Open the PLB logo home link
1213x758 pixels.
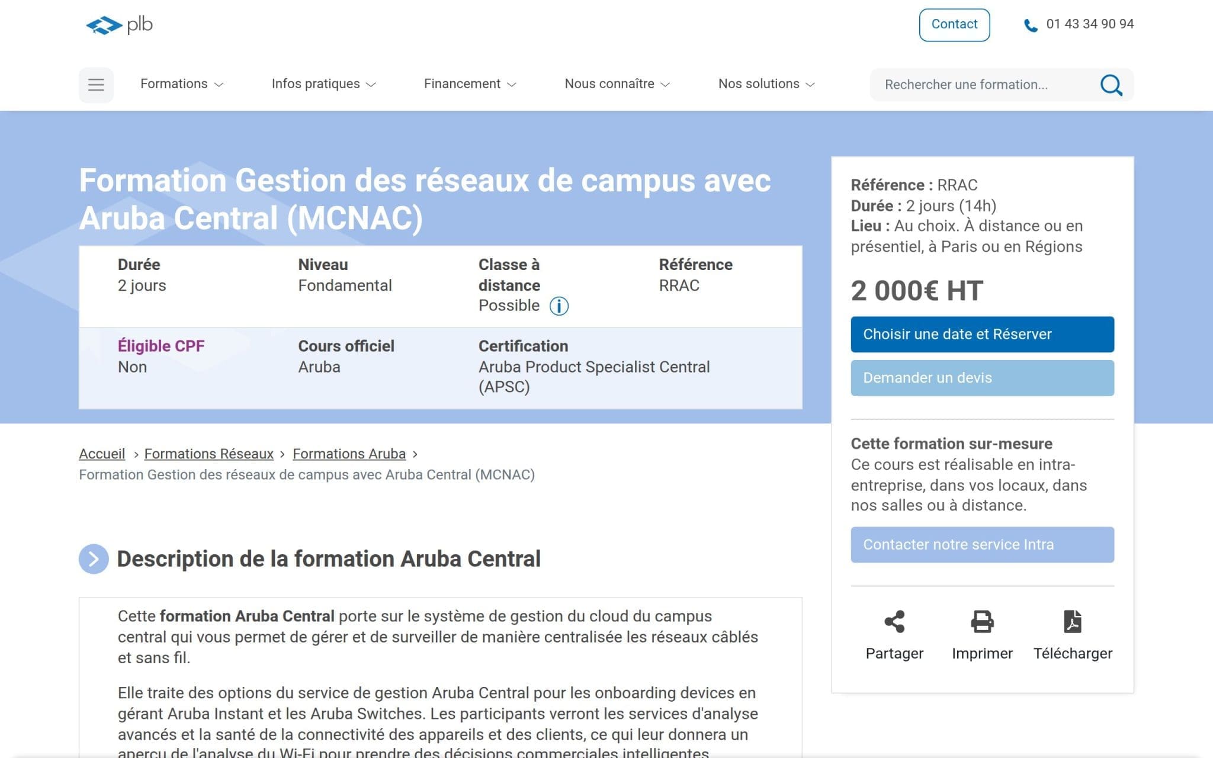pyautogui.click(x=119, y=25)
